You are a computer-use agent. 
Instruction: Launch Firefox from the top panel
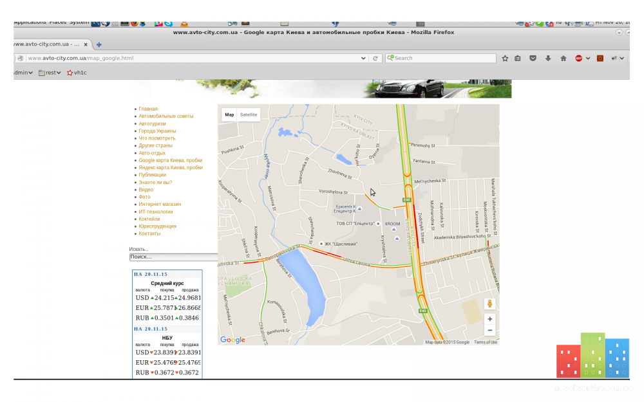(x=135, y=23)
